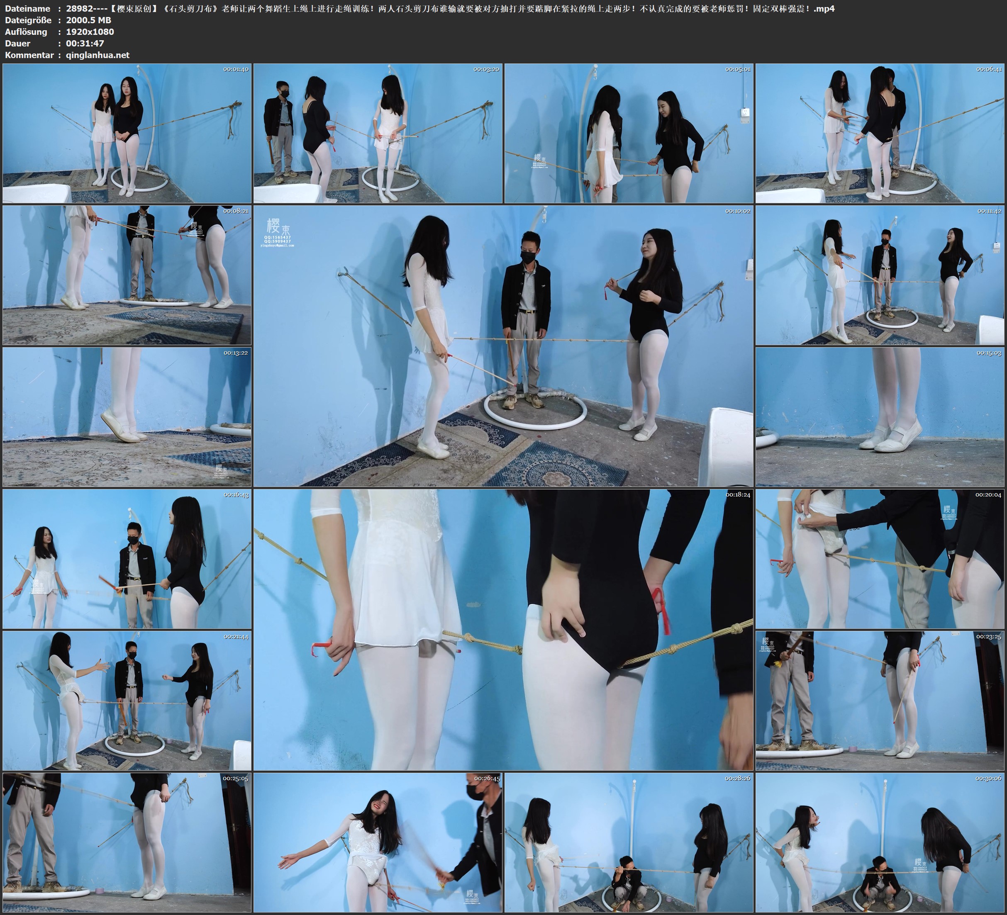Select the thumbnail marked 00:05:01
The width and height of the screenshot is (1007, 915).
[628, 134]
